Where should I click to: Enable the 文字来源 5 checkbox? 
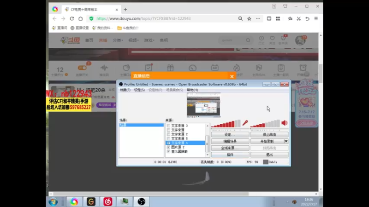click(x=168, y=138)
